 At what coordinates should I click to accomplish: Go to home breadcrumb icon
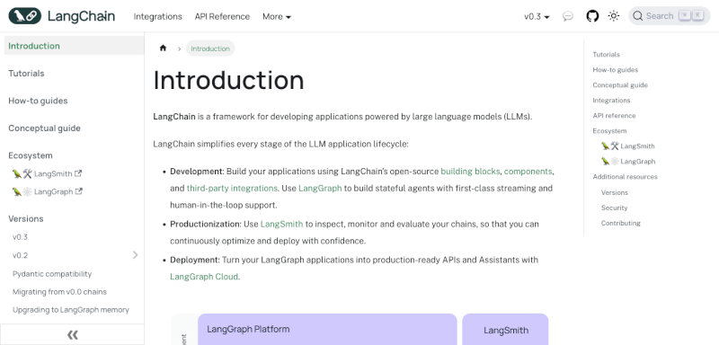tap(163, 49)
